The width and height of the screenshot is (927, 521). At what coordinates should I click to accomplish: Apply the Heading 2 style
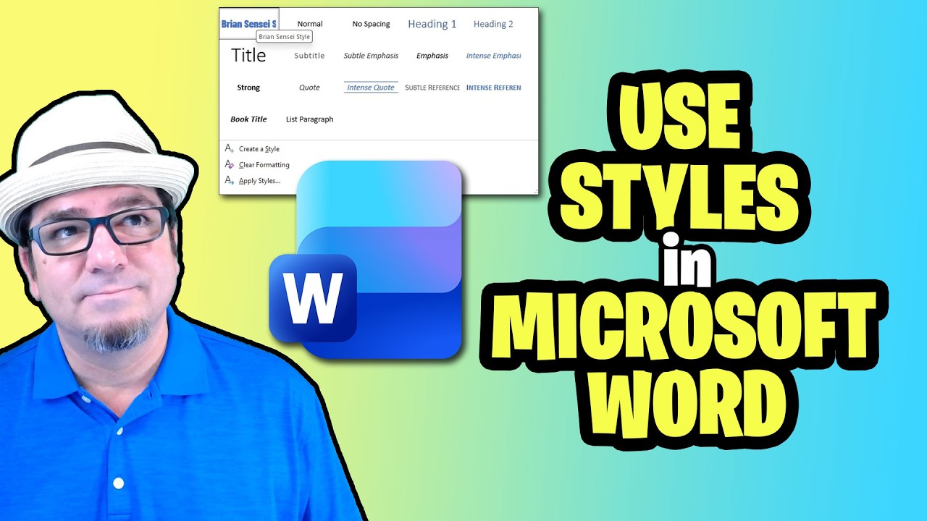click(x=493, y=24)
